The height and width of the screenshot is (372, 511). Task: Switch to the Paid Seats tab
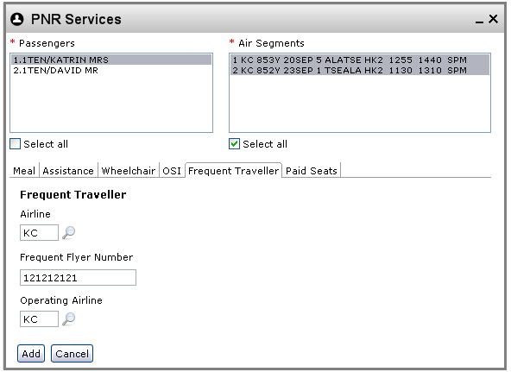click(312, 171)
